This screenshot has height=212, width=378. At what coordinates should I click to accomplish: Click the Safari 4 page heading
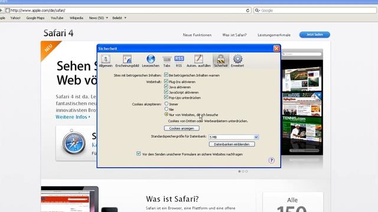pyautogui.click(x=58, y=33)
